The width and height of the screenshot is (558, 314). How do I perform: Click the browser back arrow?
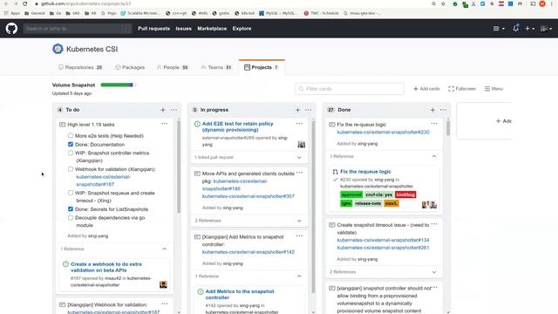click(x=6, y=3)
